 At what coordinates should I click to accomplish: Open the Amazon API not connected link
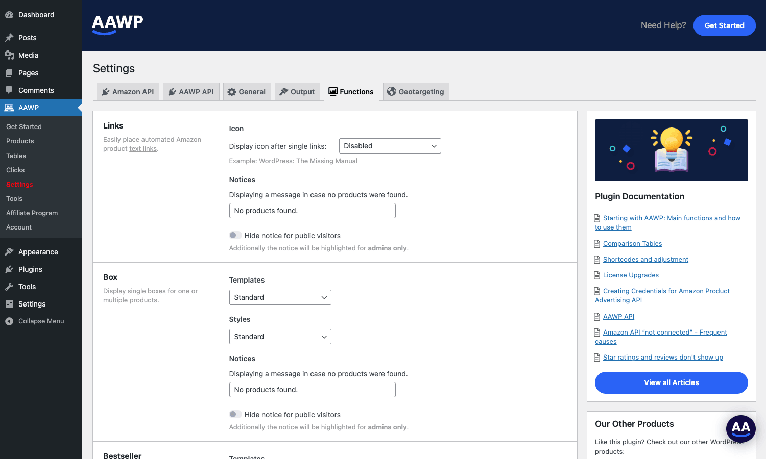tap(661, 337)
